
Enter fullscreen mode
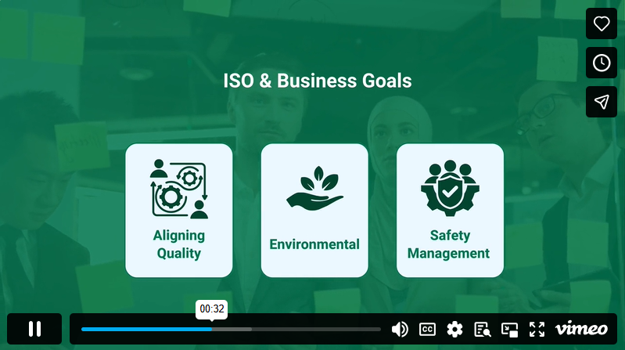point(537,330)
